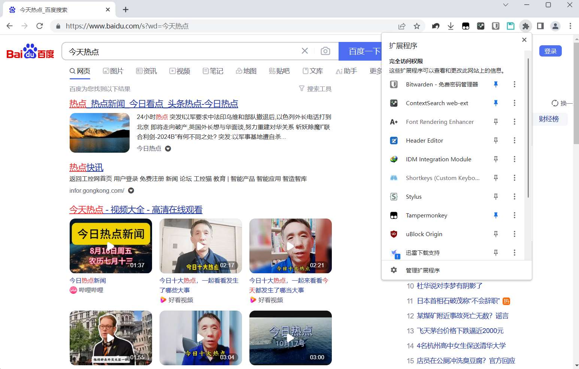
Task: Switch to 图片 search tab
Action: tap(113, 71)
